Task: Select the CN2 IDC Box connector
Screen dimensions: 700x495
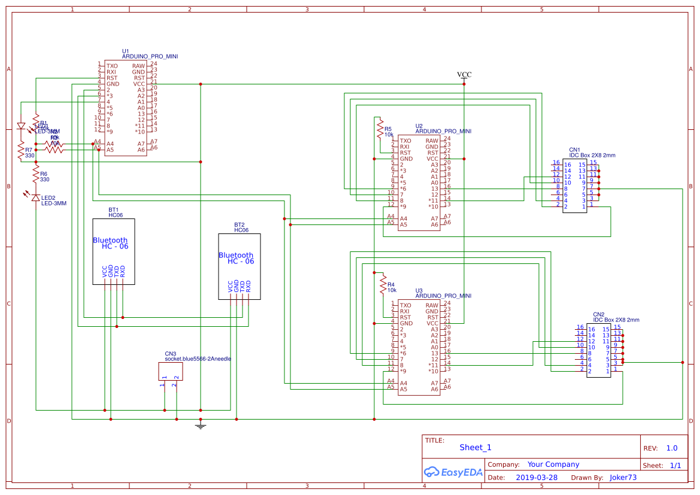Action: [x=599, y=350]
